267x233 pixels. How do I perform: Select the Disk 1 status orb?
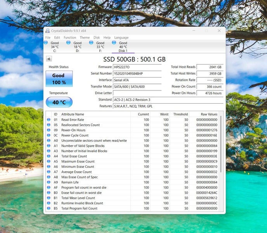[114, 42]
